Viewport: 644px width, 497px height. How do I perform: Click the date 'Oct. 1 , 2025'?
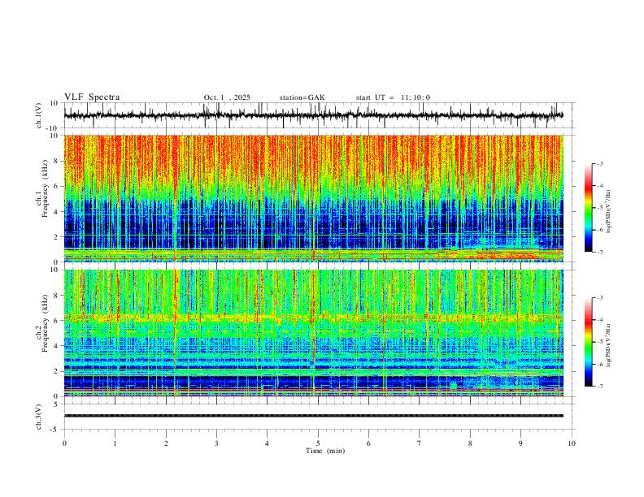click(227, 97)
